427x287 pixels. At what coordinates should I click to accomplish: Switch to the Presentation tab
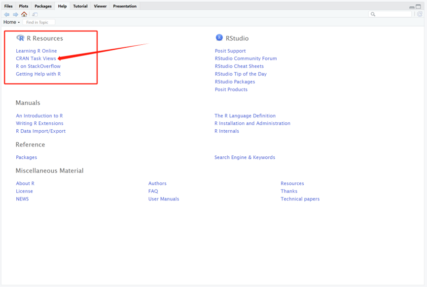(x=125, y=6)
